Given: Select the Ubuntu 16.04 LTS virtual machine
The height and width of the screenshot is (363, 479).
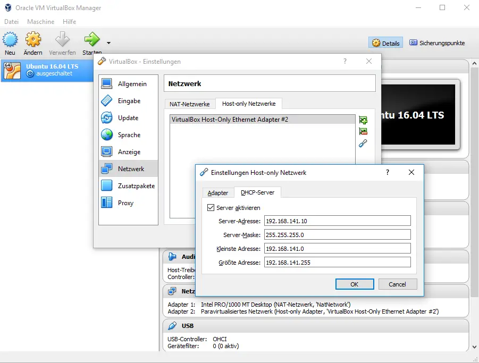Looking at the screenshot, I should 47,70.
